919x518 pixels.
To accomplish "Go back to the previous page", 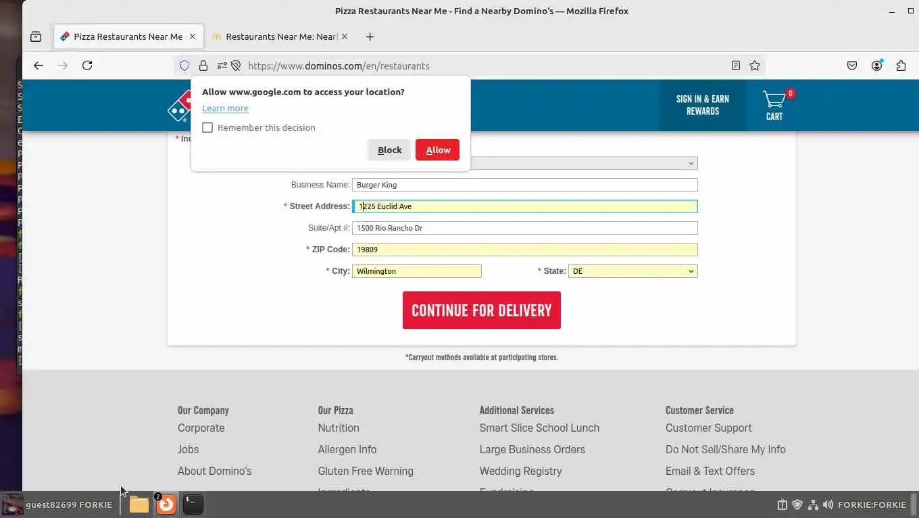I will tap(39, 65).
